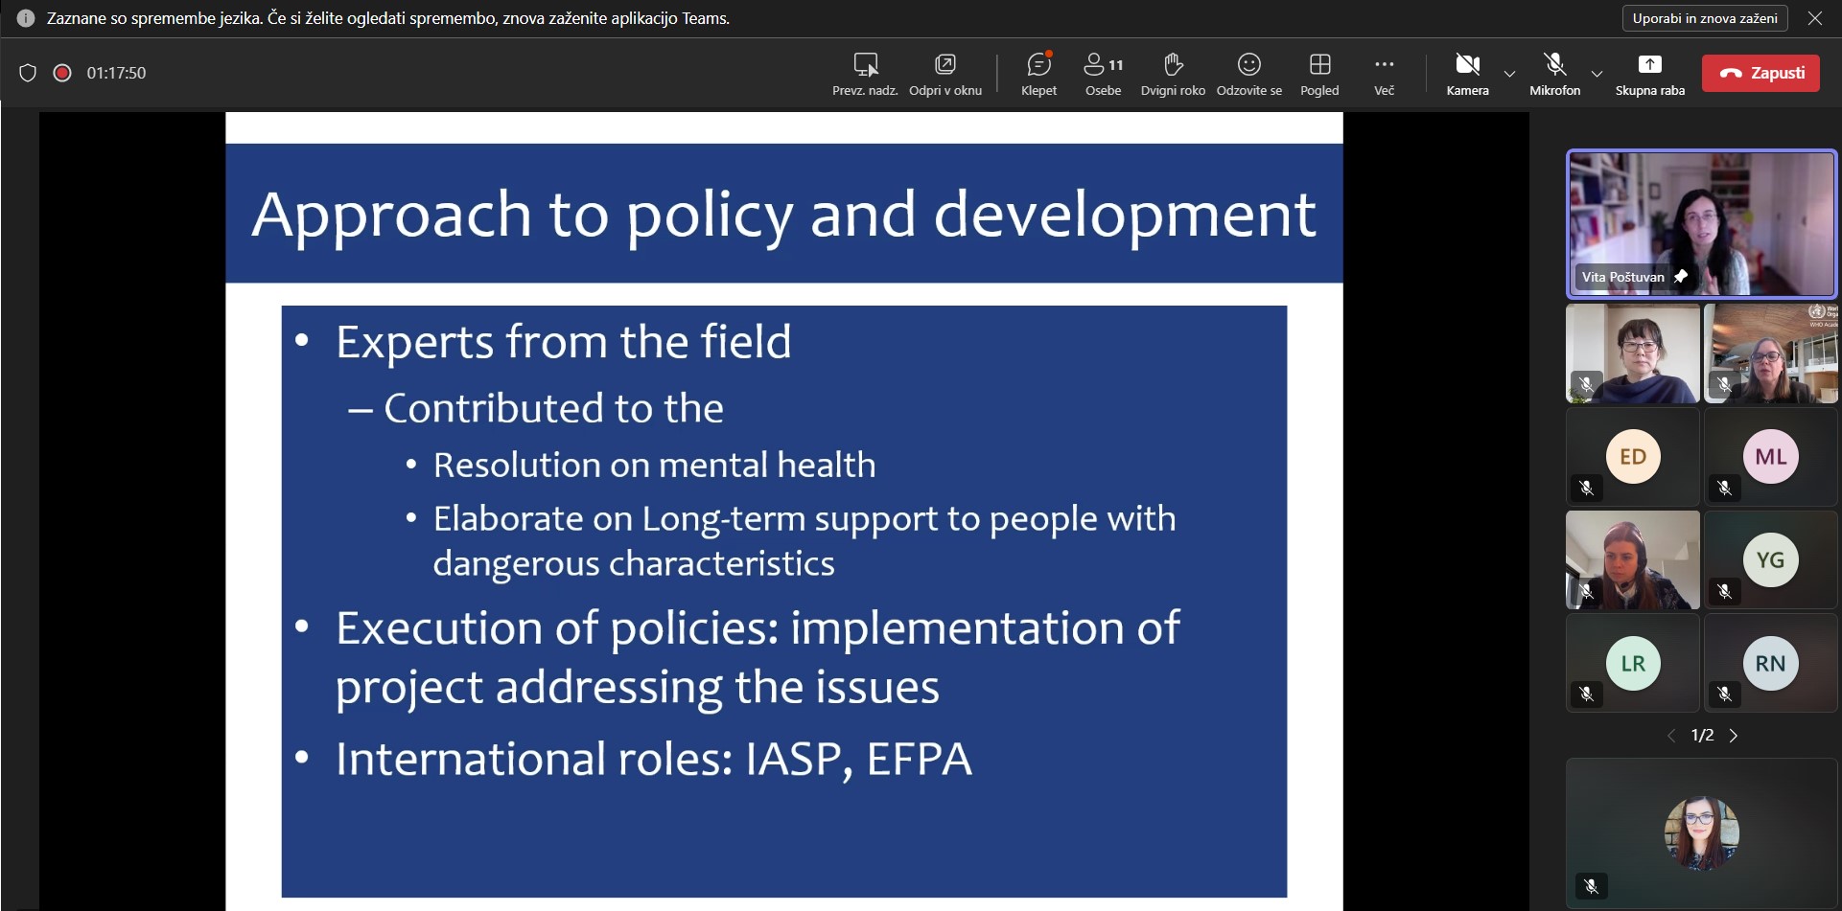Select the RN participant avatar
Viewport: 1842px width, 911px height.
(1770, 664)
